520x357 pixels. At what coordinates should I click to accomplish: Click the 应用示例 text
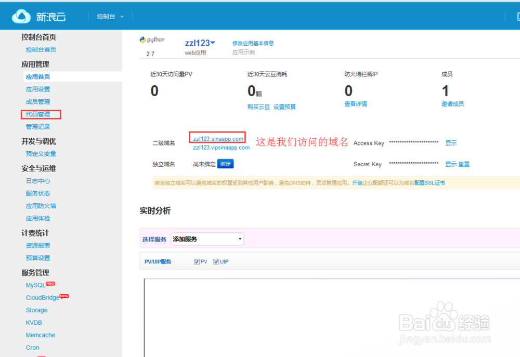(243, 52)
